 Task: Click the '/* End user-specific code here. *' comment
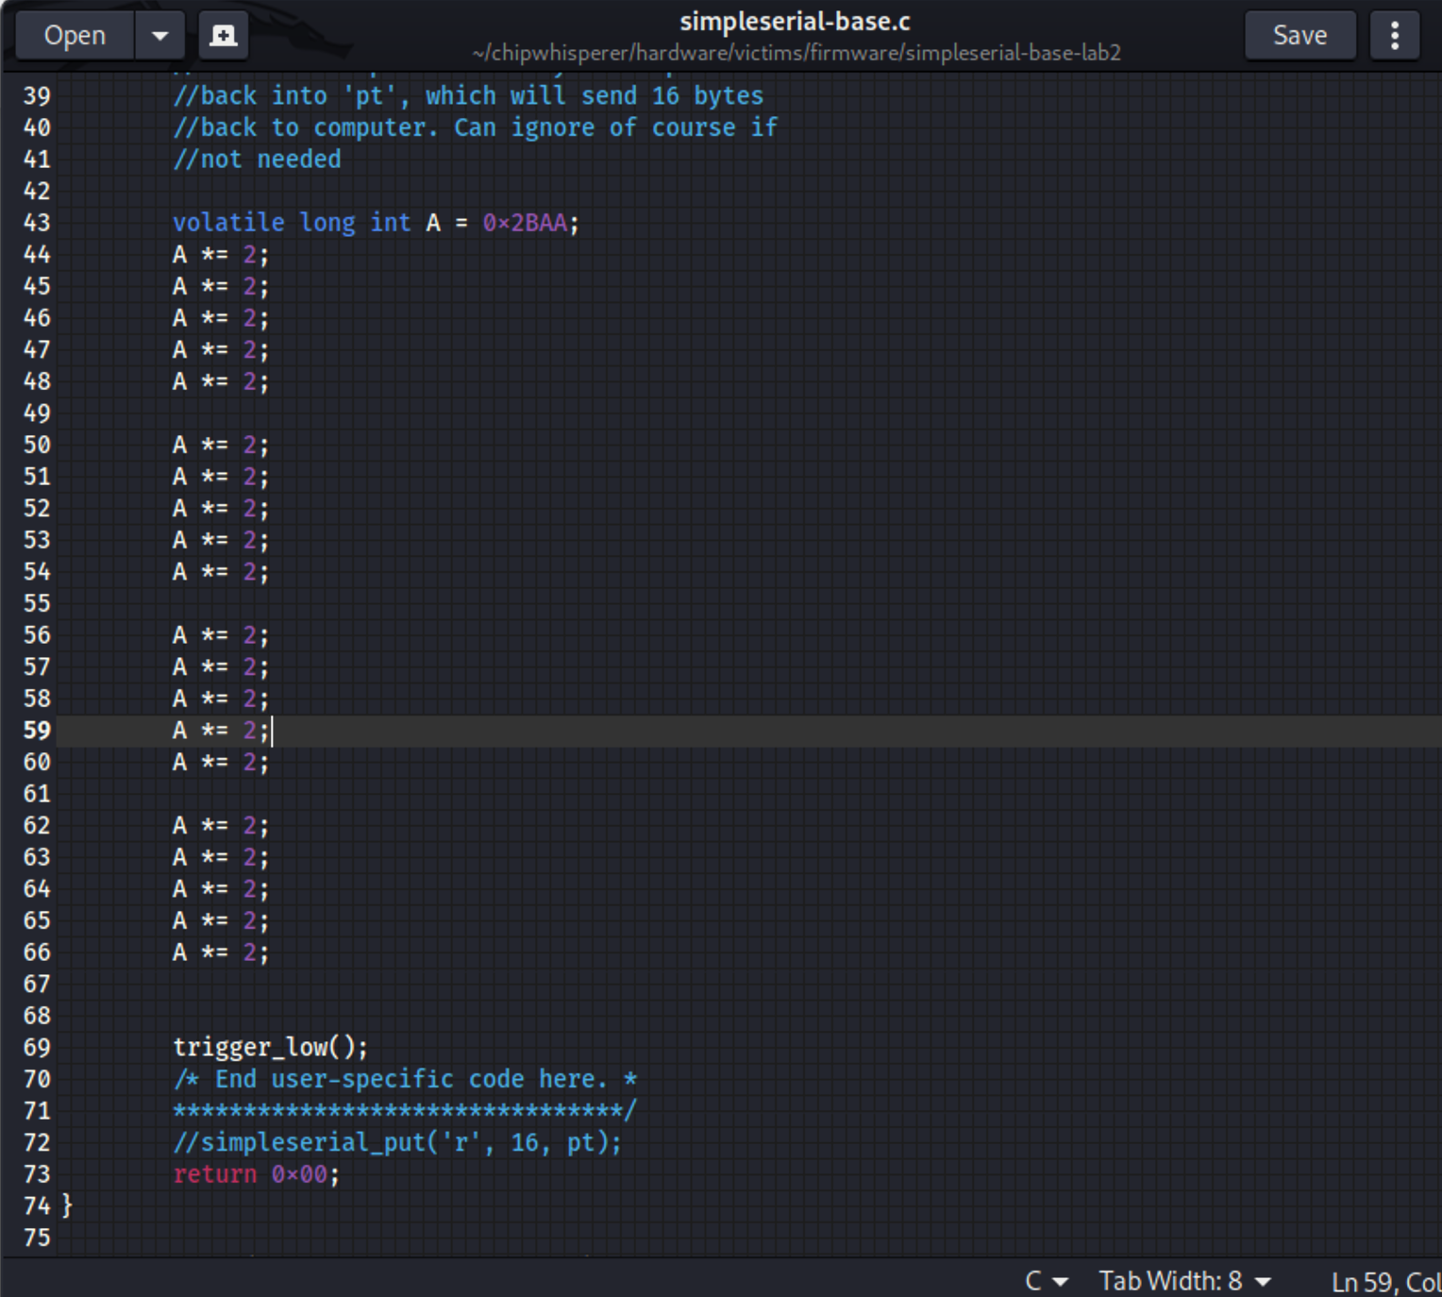(405, 1079)
